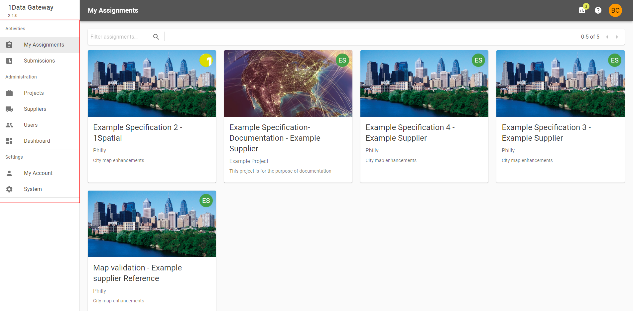Click 'City map enhancements' on Map validation card

pos(118,301)
